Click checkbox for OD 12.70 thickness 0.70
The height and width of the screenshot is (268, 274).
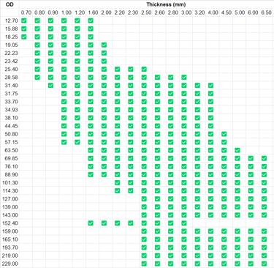click(24, 21)
